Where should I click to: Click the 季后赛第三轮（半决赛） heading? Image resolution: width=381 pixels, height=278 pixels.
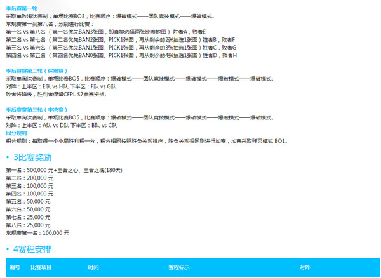click(37, 110)
